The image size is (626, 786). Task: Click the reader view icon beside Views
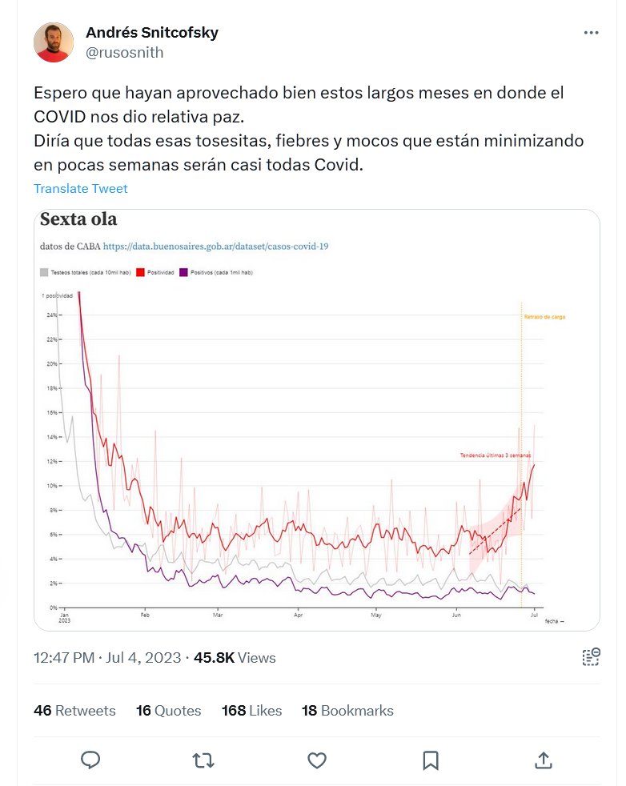click(x=591, y=658)
